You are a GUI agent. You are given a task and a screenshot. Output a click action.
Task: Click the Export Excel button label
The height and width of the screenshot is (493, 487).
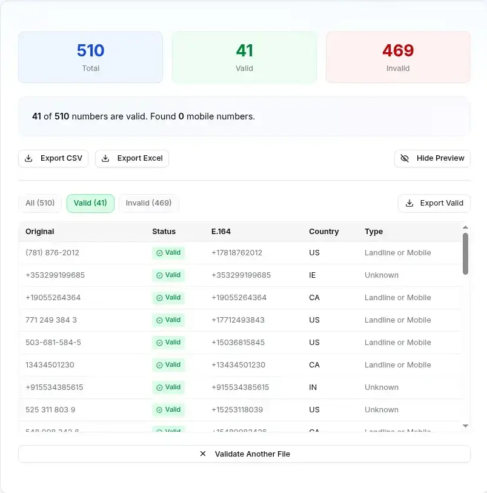pyautogui.click(x=140, y=158)
